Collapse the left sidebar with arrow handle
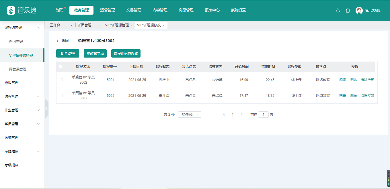390x189 pixels. (x=46, y=109)
